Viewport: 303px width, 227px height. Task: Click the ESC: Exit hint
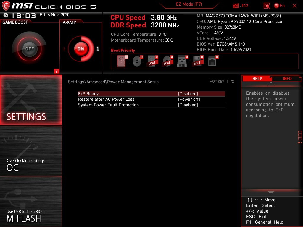tap(257, 217)
